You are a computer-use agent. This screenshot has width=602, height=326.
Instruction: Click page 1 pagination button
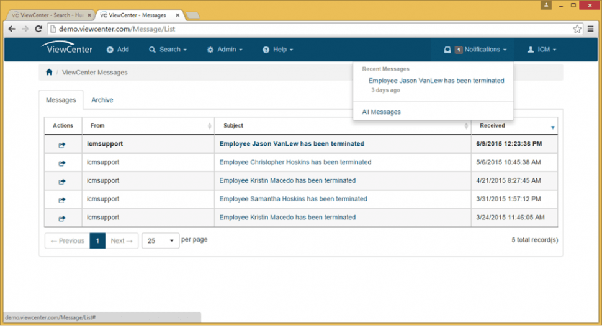pyautogui.click(x=97, y=240)
